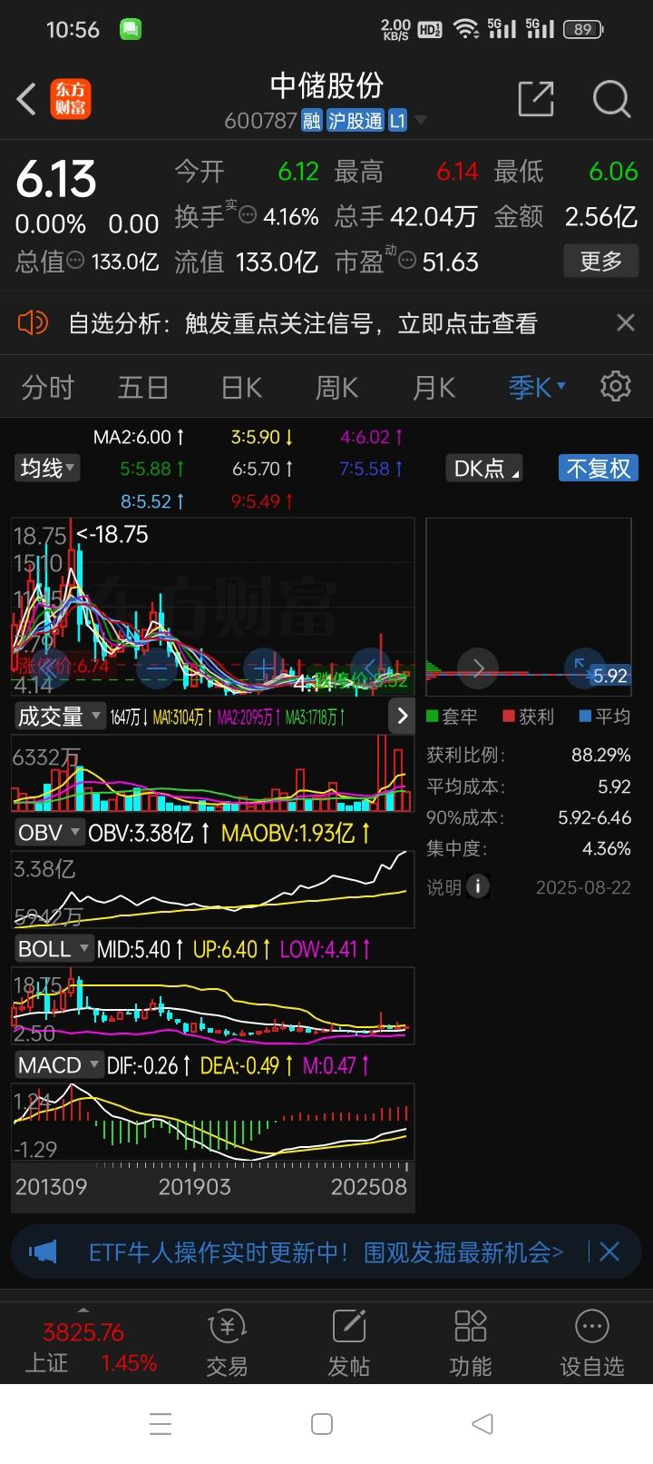The width and height of the screenshot is (653, 1464).
Task: Tap the MACD histogram chart
Action: point(213,1123)
